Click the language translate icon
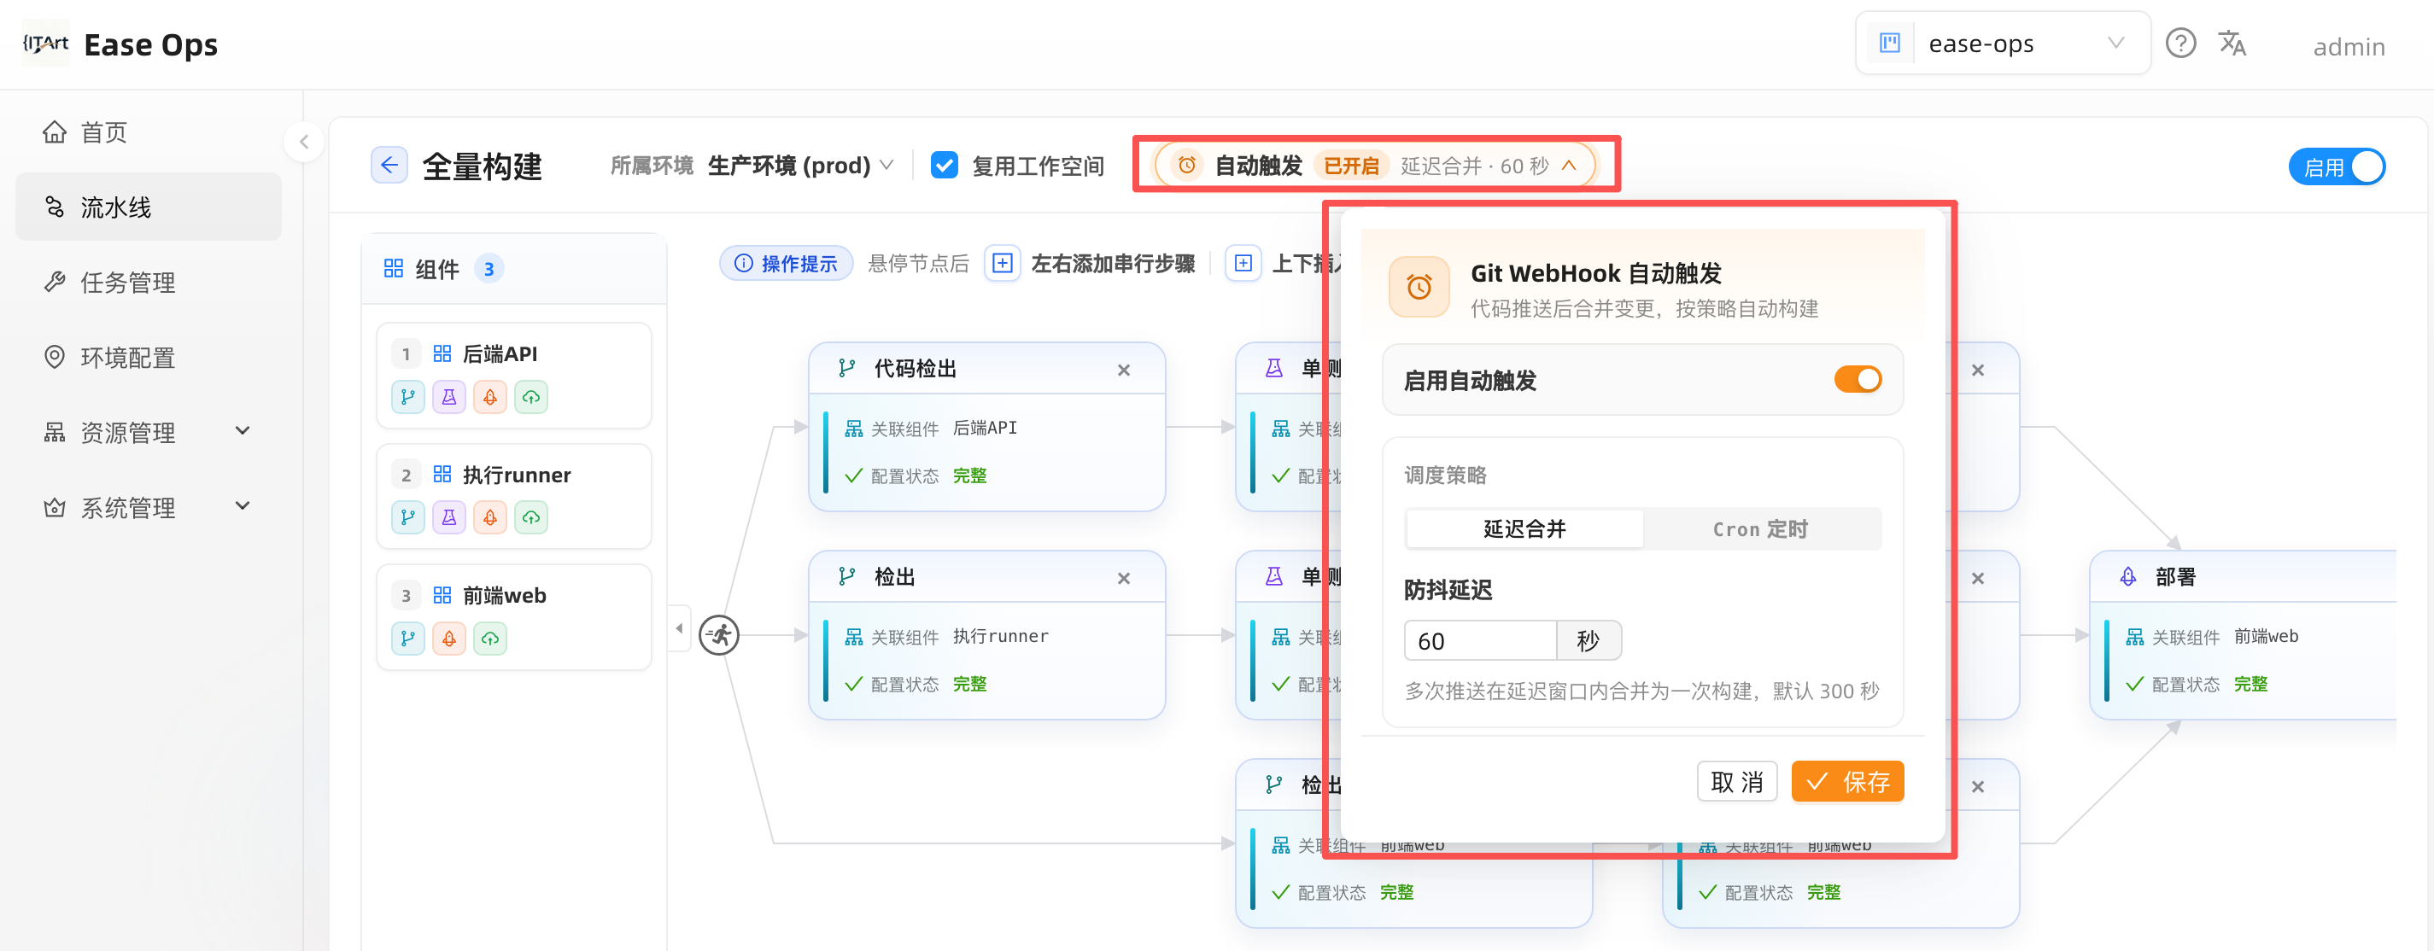The width and height of the screenshot is (2434, 951). tap(2232, 44)
